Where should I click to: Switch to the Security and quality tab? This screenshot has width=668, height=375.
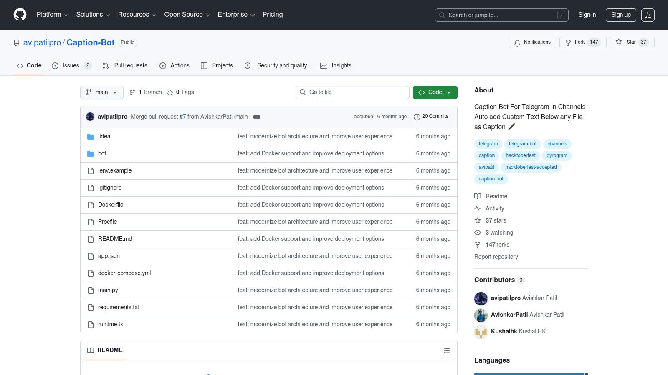tap(276, 66)
